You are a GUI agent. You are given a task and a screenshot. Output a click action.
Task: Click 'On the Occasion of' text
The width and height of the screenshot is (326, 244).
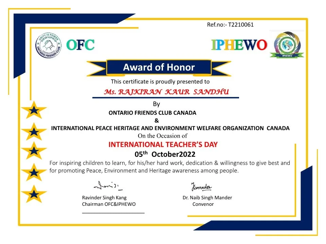(162, 136)
